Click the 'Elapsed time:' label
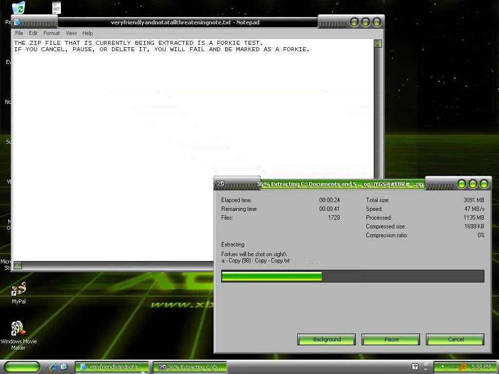The image size is (499, 374). click(x=236, y=200)
